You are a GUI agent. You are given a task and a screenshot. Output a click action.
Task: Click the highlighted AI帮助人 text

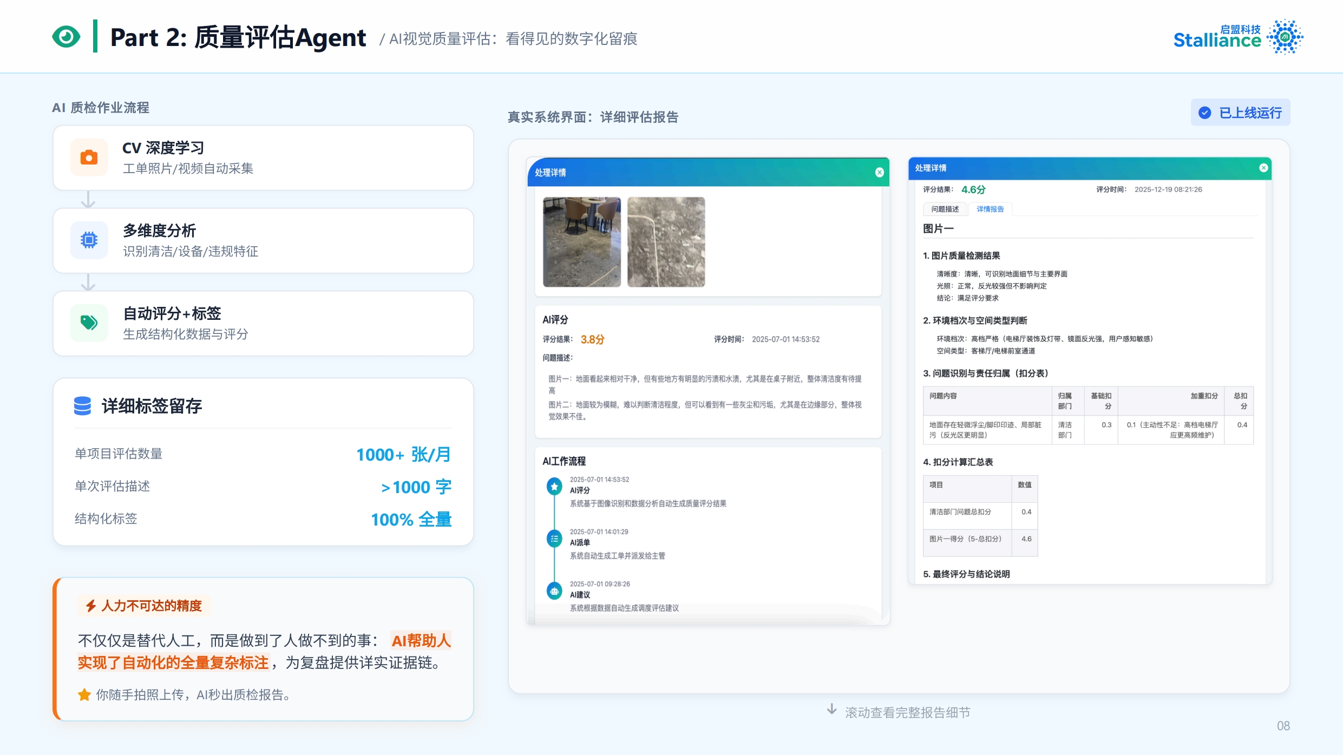(421, 641)
